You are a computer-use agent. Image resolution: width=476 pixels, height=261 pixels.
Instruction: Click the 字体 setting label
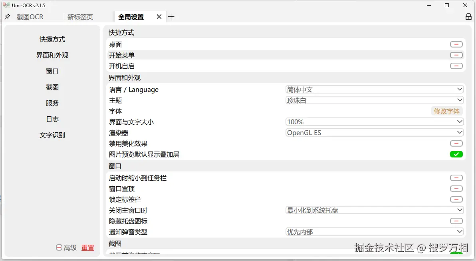115,111
